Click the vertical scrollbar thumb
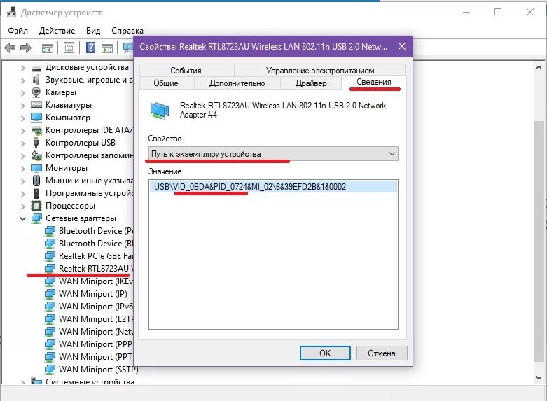The image size is (547, 401). tap(539, 241)
